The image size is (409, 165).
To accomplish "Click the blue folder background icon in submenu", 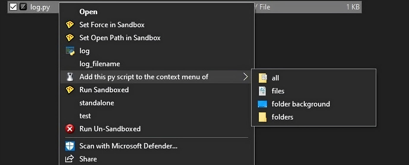I will [262, 104].
